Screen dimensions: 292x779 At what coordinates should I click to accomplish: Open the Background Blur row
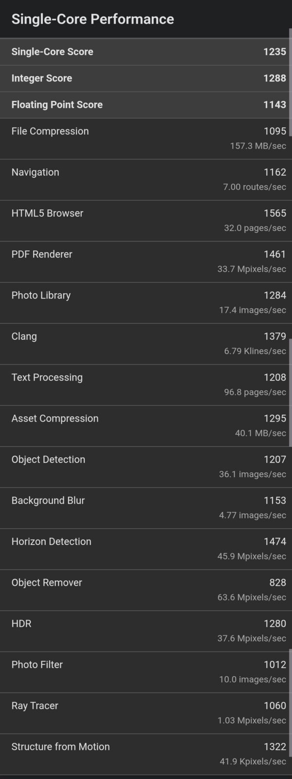[146, 508]
